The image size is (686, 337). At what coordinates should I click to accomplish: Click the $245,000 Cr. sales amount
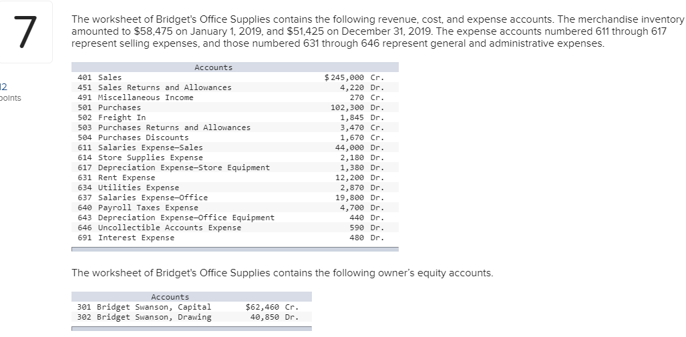click(x=355, y=77)
